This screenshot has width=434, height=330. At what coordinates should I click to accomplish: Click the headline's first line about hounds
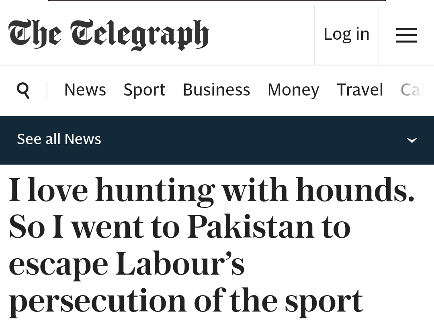point(211,190)
